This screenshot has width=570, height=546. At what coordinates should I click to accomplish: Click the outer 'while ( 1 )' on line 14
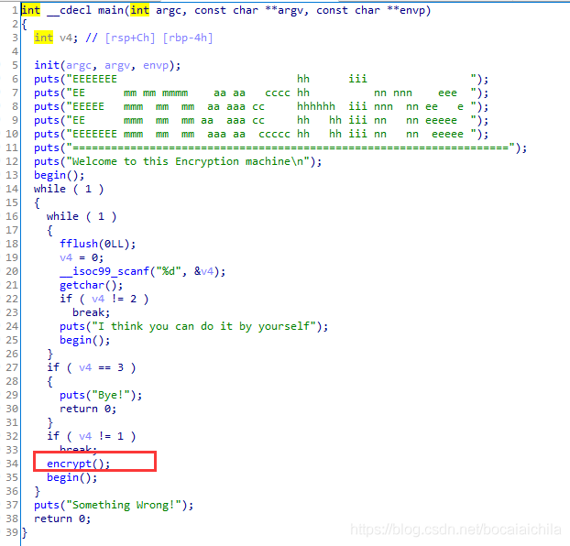point(69,189)
